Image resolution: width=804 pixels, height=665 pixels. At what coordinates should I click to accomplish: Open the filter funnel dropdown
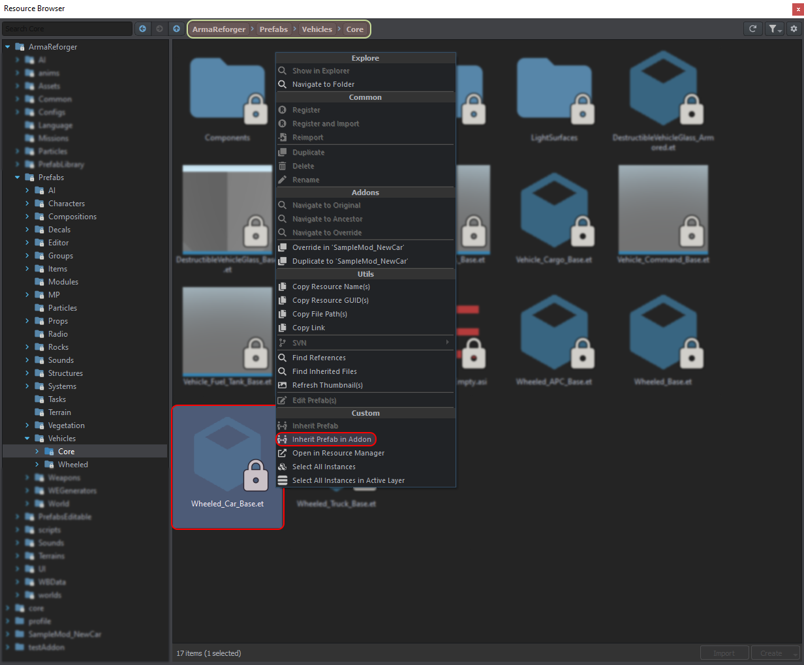[x=774, y=29]
